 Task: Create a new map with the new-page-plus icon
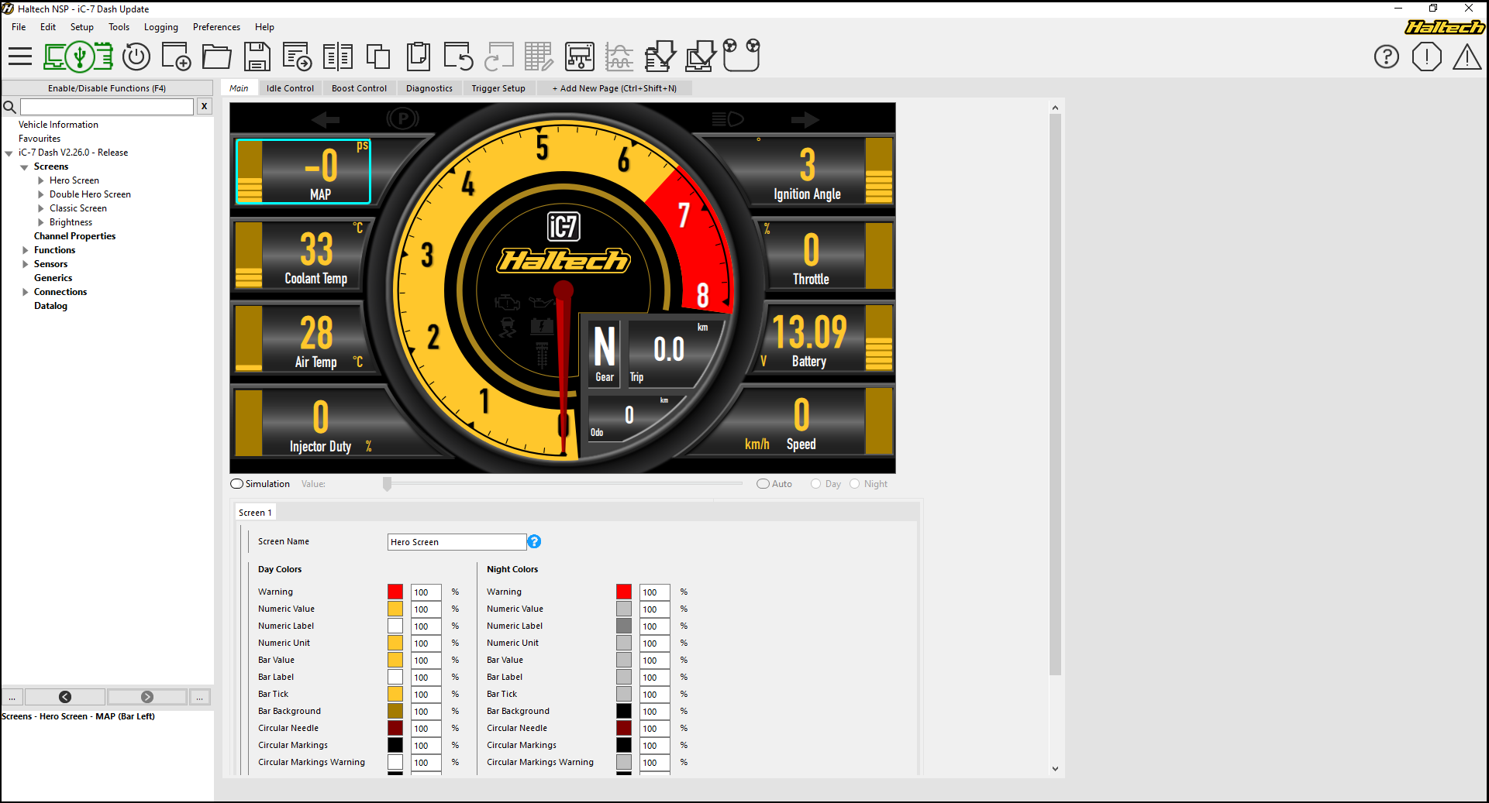tap(177, 57)
